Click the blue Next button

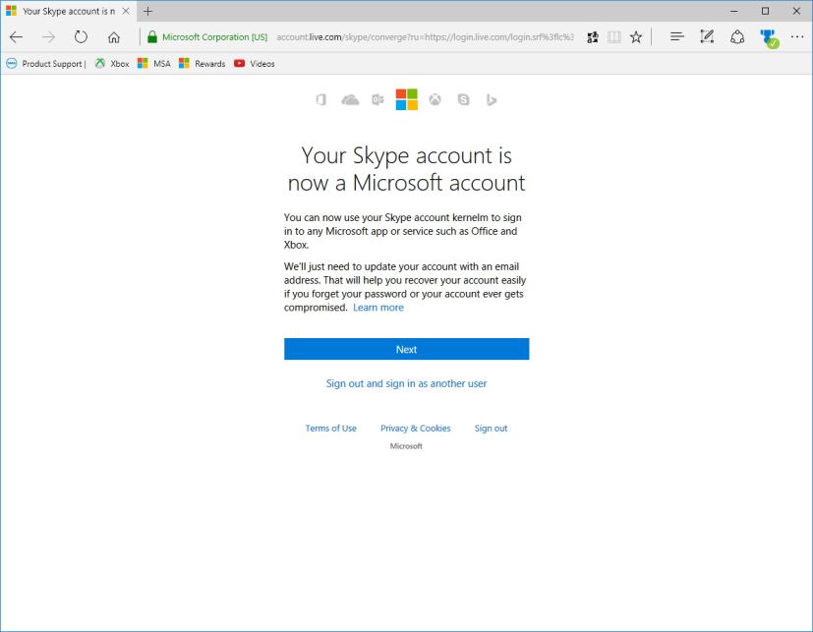[407, 349]
